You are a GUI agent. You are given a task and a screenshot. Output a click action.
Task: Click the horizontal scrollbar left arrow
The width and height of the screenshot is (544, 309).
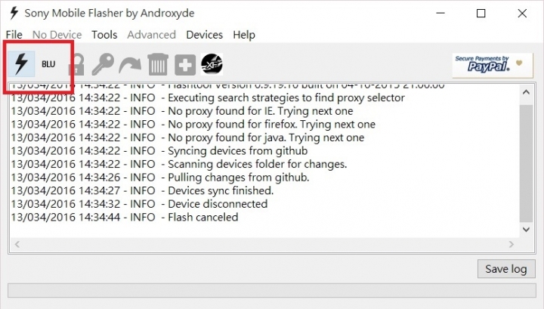17,245
